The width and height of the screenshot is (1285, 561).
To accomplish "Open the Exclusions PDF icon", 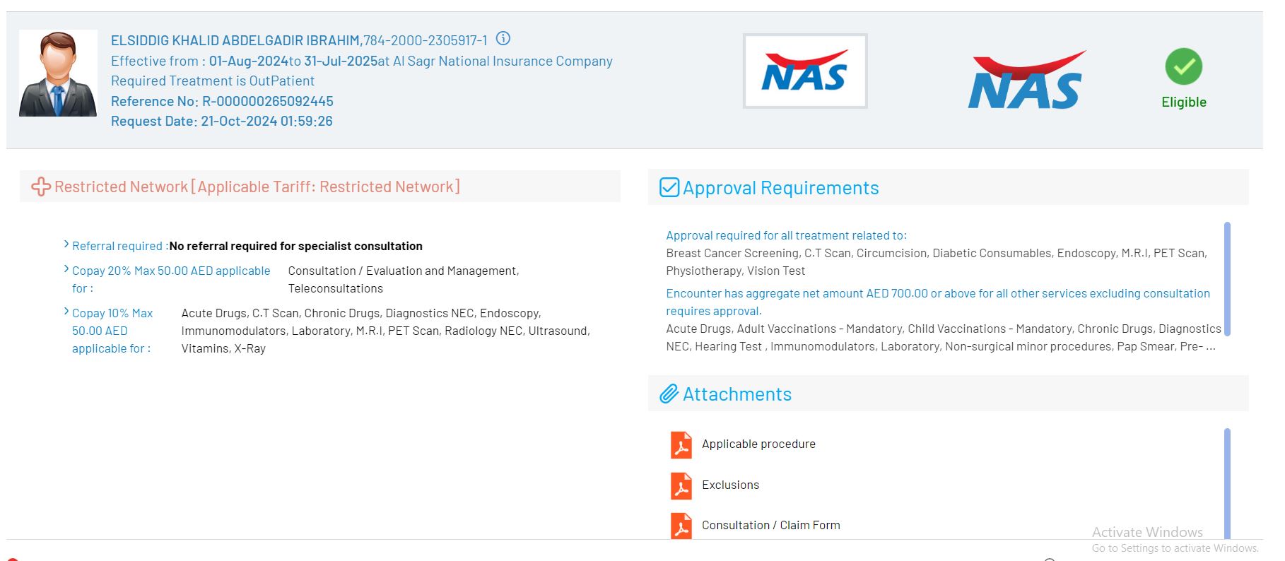I will tap(681, 486).
